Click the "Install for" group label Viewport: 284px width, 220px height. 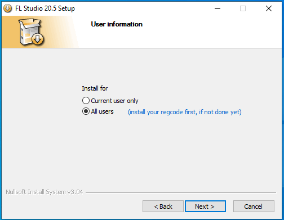[x=95, y=88]
